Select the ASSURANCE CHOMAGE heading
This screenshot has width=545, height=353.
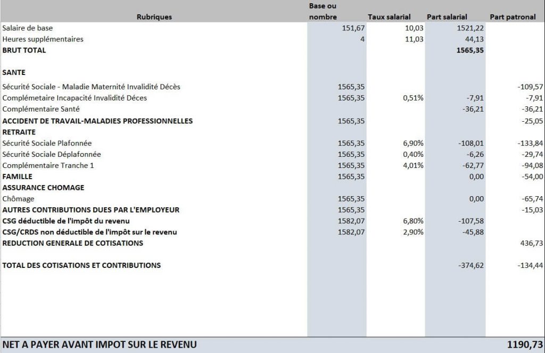point(43,188)
